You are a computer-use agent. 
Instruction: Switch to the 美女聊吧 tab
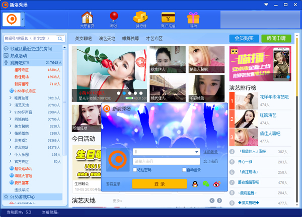click(x=83, y=39)
